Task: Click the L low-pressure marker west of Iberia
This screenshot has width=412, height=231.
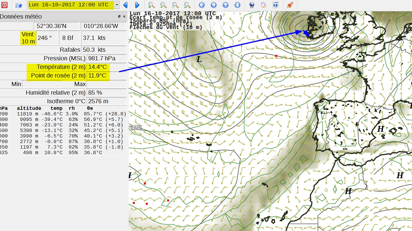Action: point(199,59)
